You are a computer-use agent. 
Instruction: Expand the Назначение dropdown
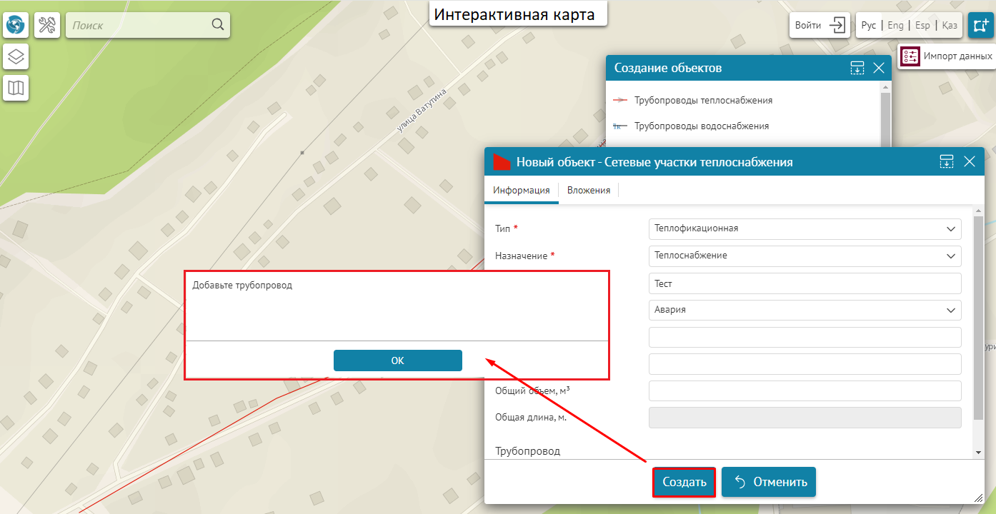coord(950,256)
